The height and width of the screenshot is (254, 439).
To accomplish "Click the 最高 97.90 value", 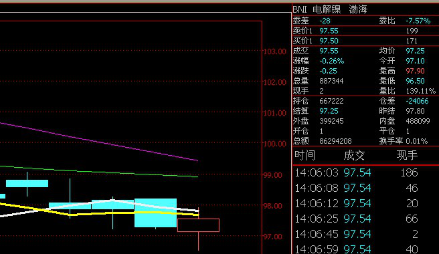I will click(x=415, y=71).
